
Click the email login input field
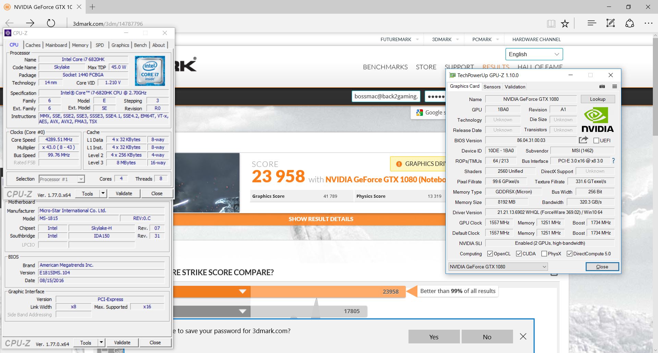pyautogui.click(x=386, y=96)
